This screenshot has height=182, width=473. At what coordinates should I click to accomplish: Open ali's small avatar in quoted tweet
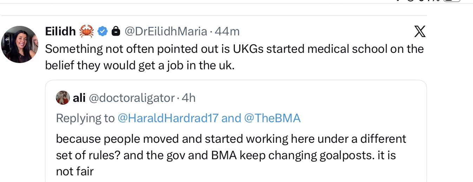click(x=63, y=98)
